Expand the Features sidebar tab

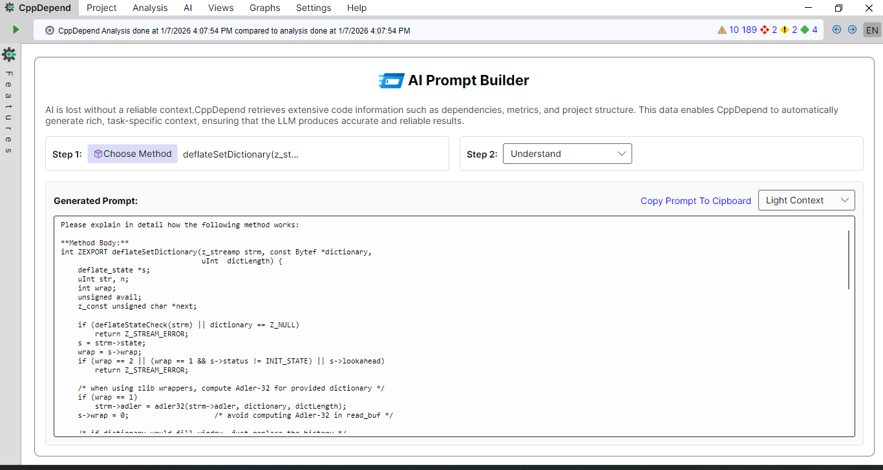[8, 110]
